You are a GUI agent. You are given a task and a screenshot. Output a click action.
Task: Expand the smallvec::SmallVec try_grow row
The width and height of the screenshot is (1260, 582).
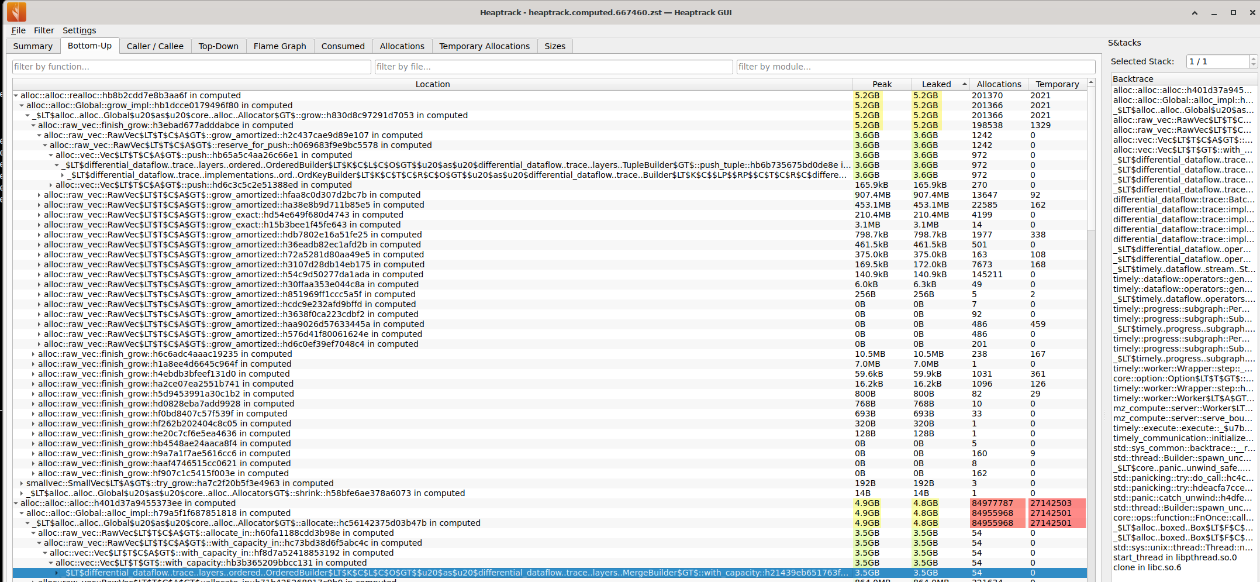pos(22,483)
